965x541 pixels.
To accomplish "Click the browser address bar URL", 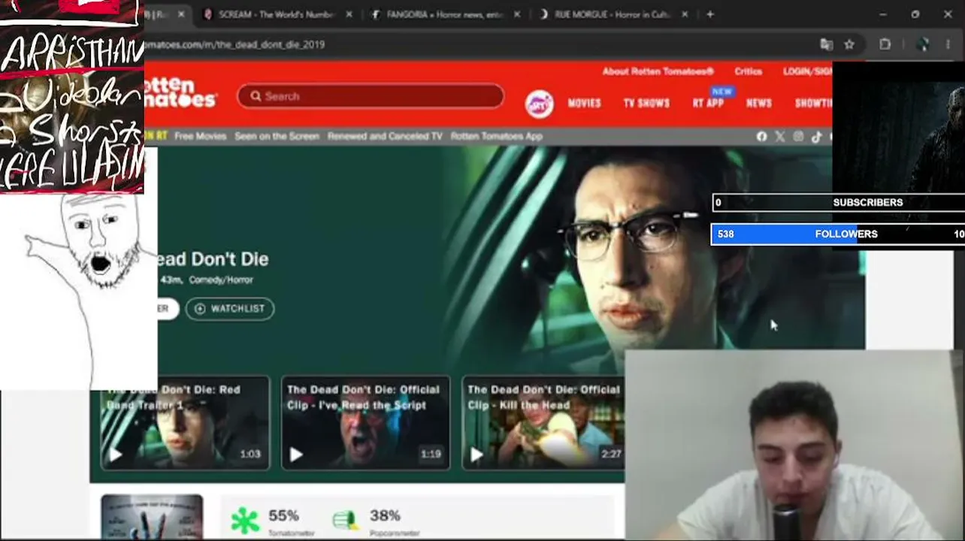I will point(234,44).
